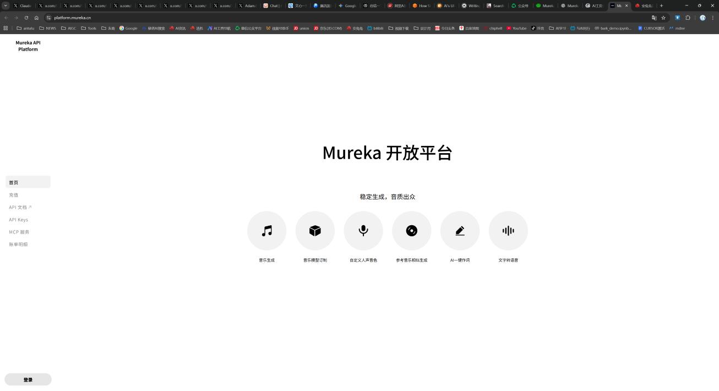This screenshot has height=391, width=719.
Task: Open the blue download extension icon in the toolbar
Action: tap(677, 18)
